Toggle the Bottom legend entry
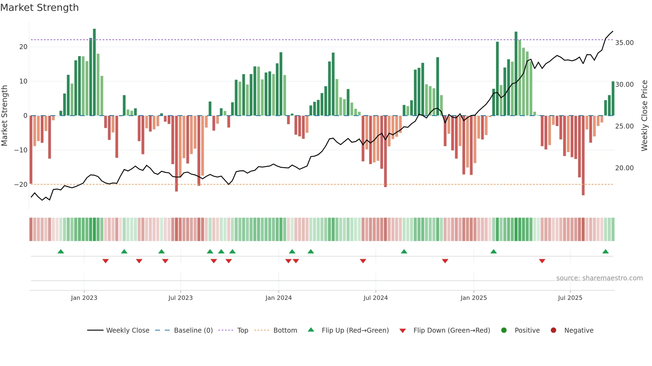 tap(276, 330)
